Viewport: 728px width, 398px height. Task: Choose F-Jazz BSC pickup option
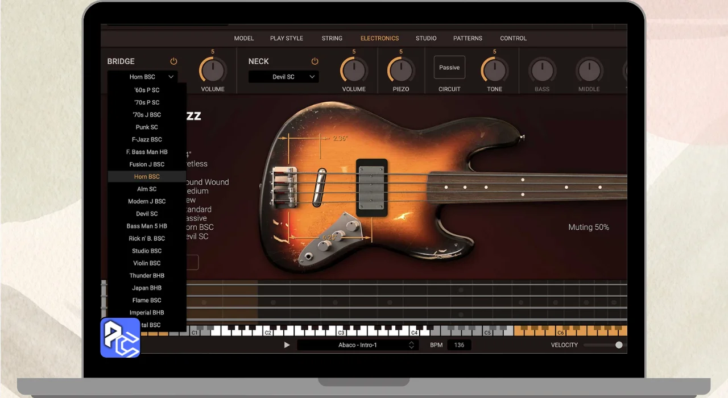[147, 139]
